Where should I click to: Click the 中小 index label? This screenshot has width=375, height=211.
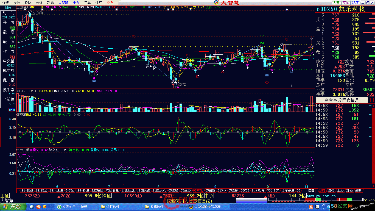(x=209, y=196)
